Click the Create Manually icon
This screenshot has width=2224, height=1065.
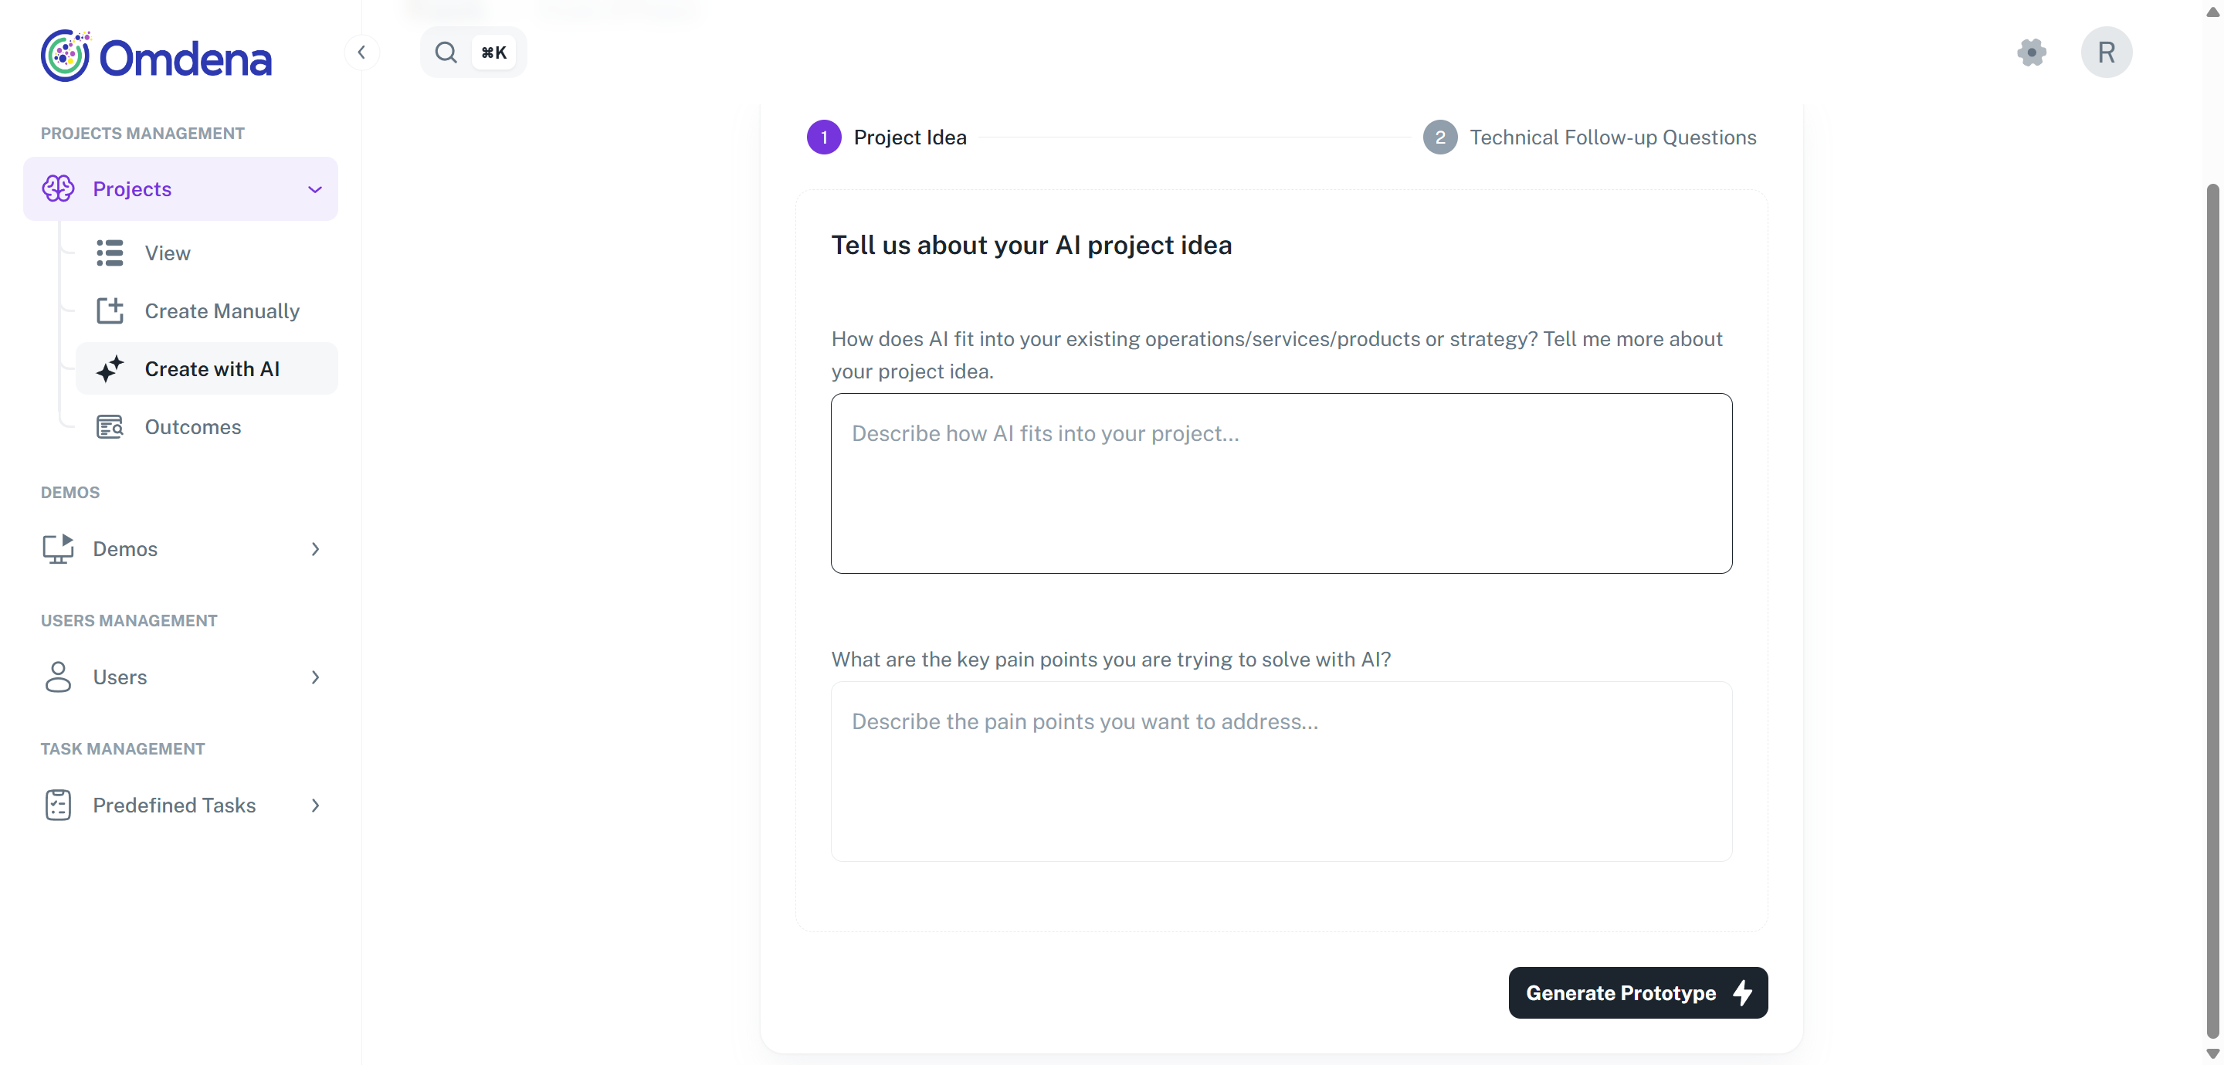tap(110, 310)
